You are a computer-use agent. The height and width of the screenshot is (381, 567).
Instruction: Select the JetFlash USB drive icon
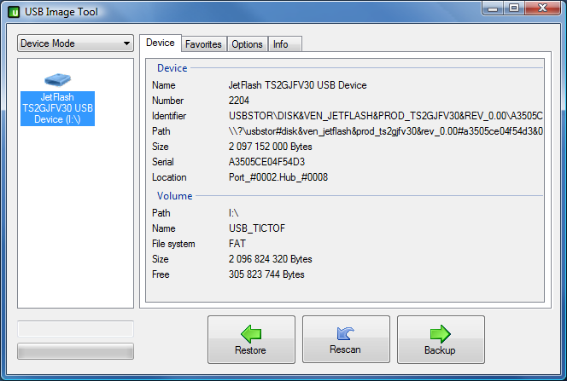[57, 79]
